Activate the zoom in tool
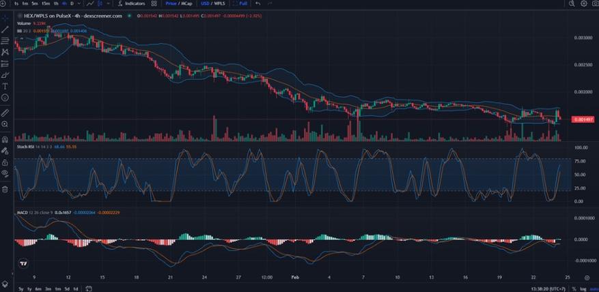Image resolution: width=599 pixels, height=292 pixels. coord(5,124)
